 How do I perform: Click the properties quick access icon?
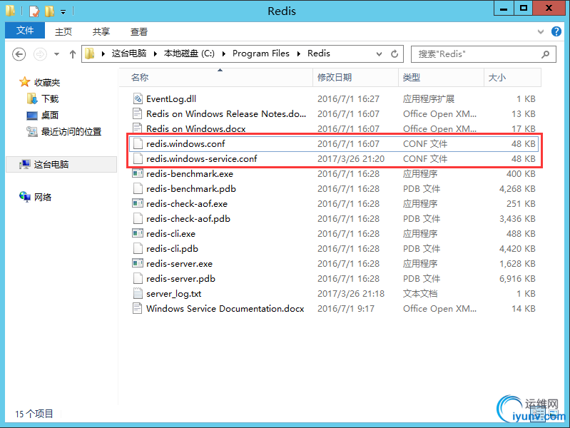[x=34, y=11]
